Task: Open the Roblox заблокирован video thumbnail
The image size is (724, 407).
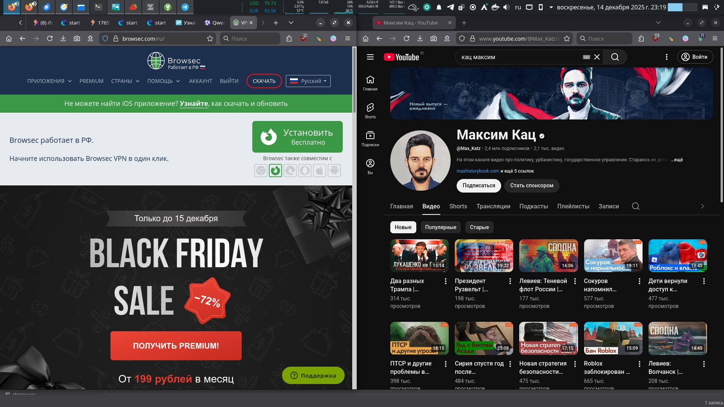Action: 613,338
